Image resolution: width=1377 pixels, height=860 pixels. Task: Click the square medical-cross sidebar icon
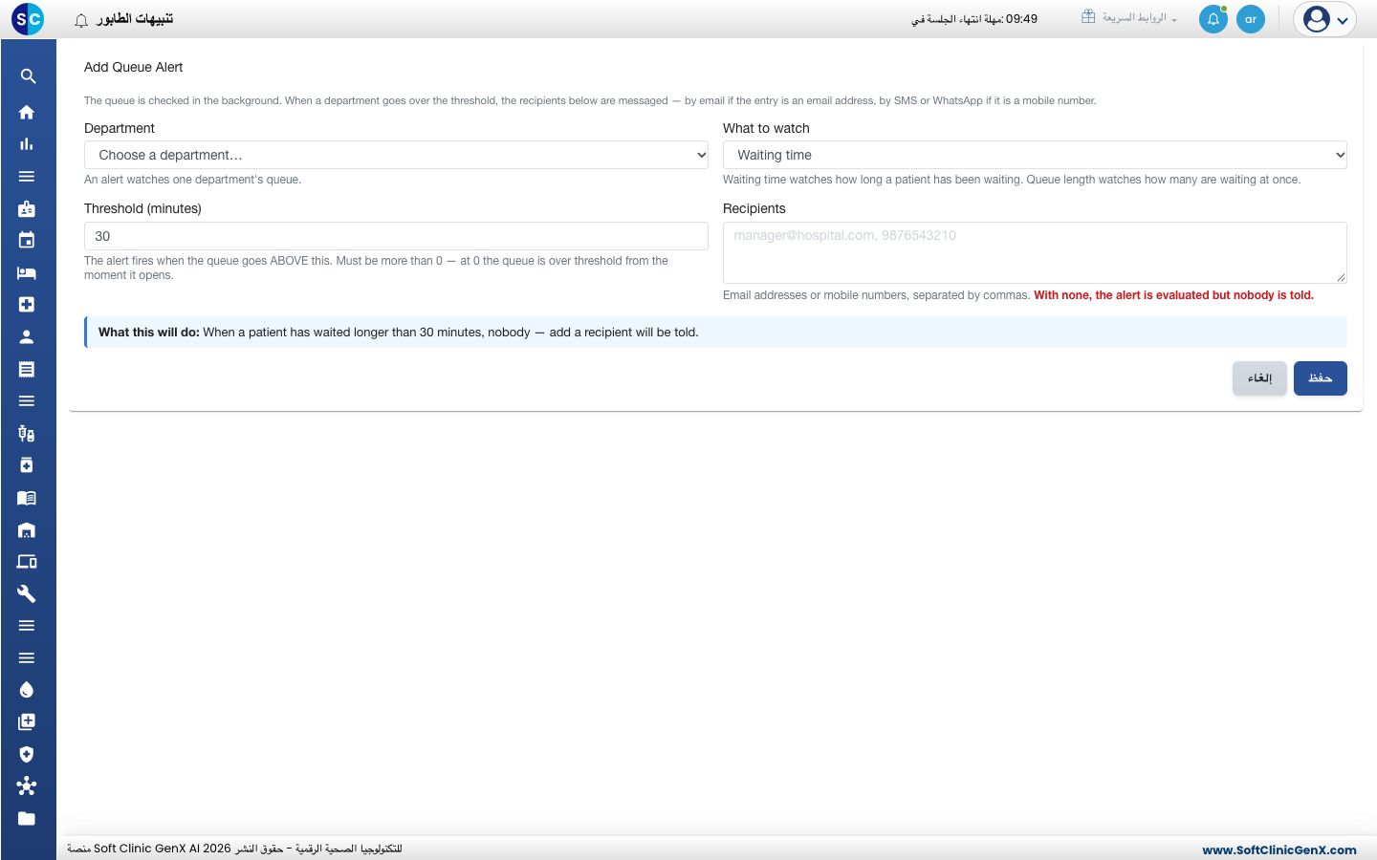27,304
